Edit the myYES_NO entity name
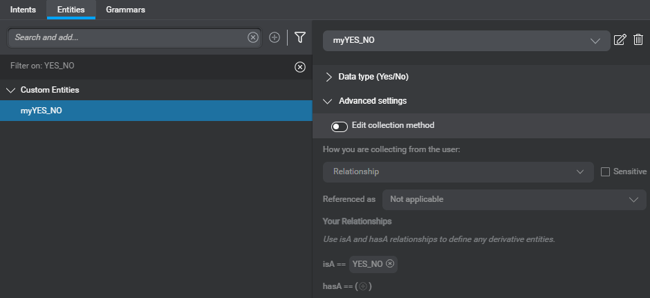 pyautogui.click(x=620, y=41)
